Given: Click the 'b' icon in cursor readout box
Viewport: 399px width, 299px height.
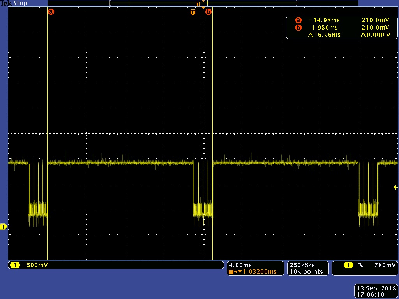Looking at the screenshot, I should click(298, 28).
